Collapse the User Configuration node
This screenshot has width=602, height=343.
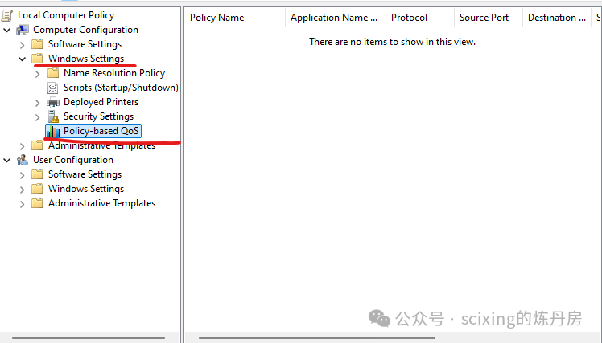[x=7, y=160]
